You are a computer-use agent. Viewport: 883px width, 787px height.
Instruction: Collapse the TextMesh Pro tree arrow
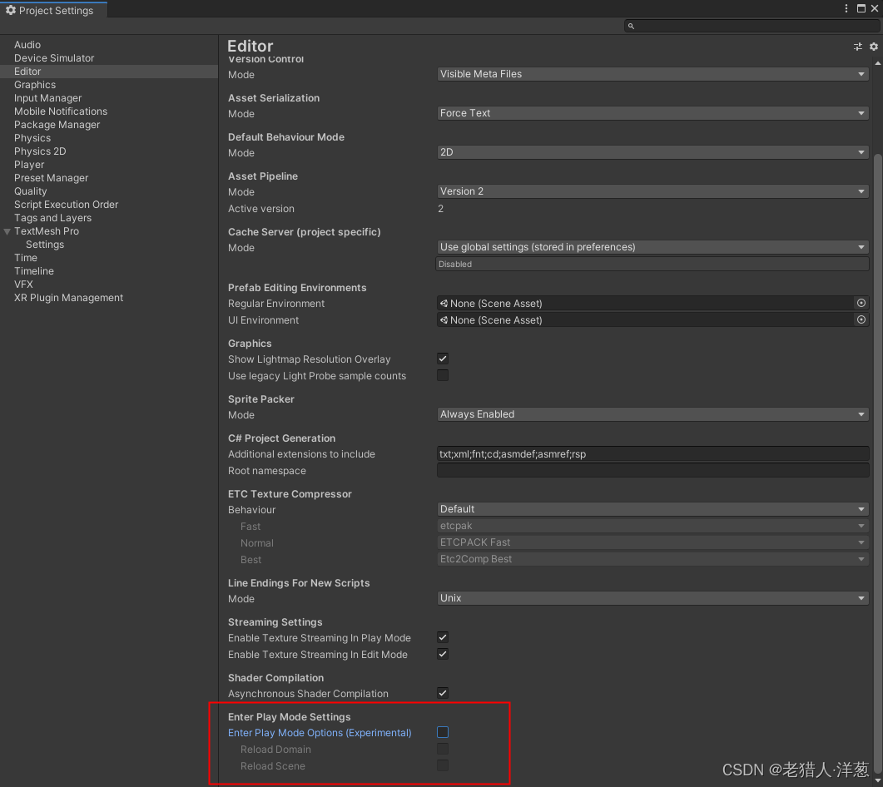click(7, 231)
